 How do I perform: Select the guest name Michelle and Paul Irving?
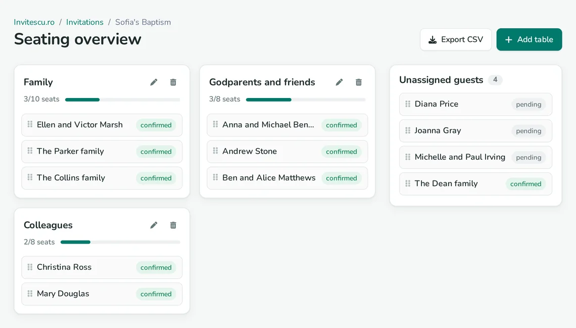(460, 157)
